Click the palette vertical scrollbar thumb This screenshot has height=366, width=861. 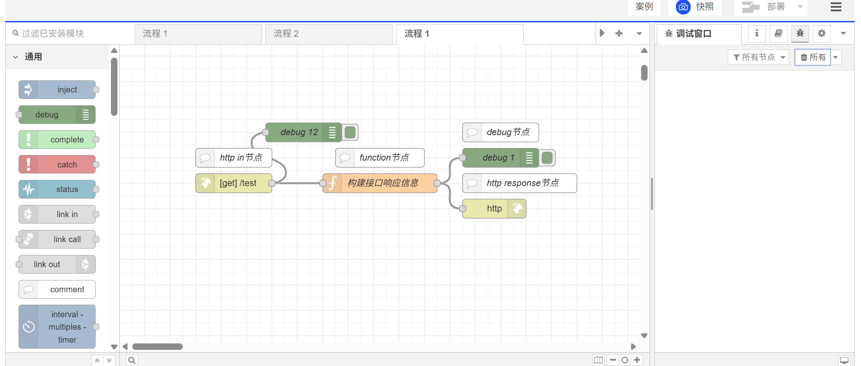114,87
